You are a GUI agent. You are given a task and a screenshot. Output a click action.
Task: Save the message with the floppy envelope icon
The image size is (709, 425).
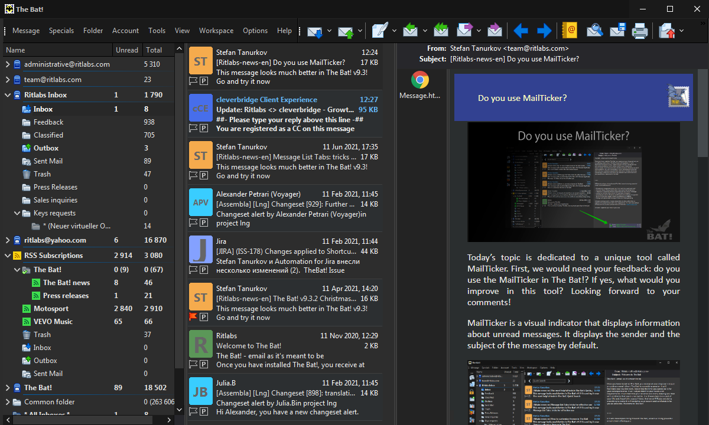pos(618,31)
